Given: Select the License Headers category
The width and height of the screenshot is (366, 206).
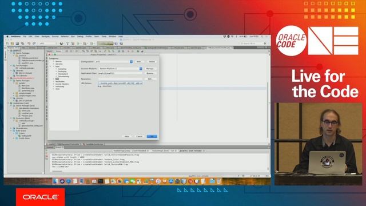Looking at the screenshot, I should [x=62, y=84].
